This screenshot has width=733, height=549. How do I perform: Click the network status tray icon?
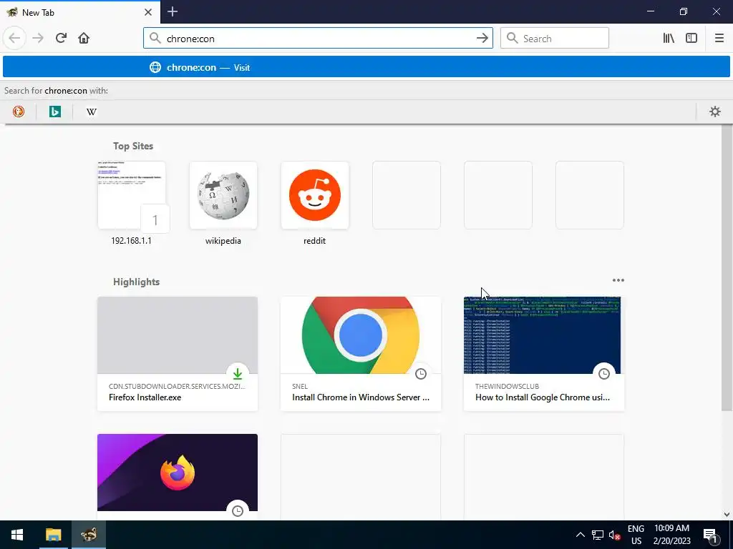tap(598, 535)
